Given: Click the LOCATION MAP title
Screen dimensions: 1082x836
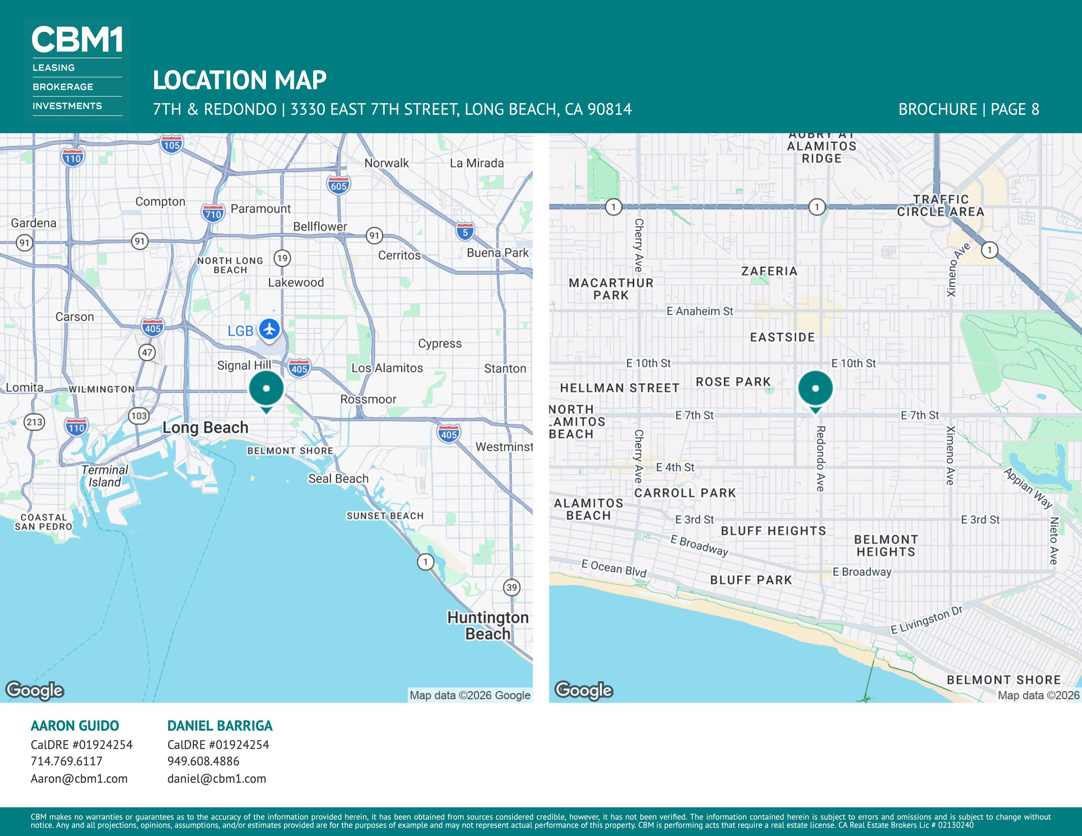Looking at the screenshot, I should point(240,80).
